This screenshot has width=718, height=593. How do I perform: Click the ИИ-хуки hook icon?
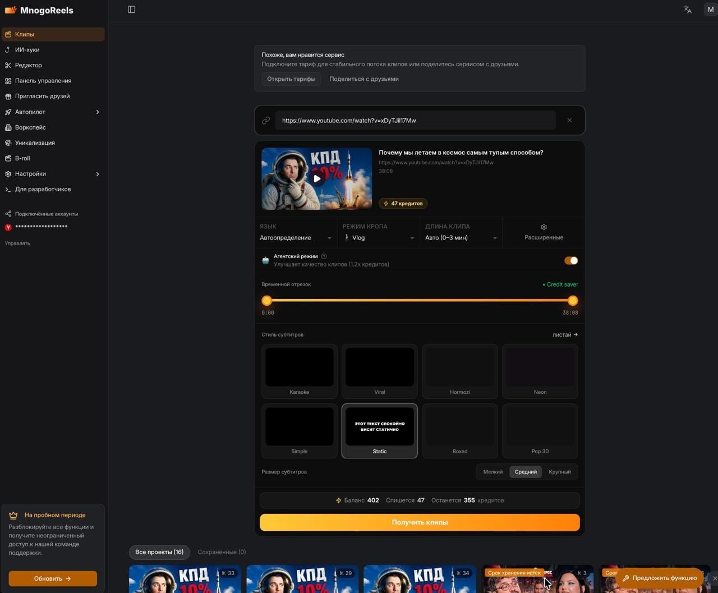[x=8, y=50]
